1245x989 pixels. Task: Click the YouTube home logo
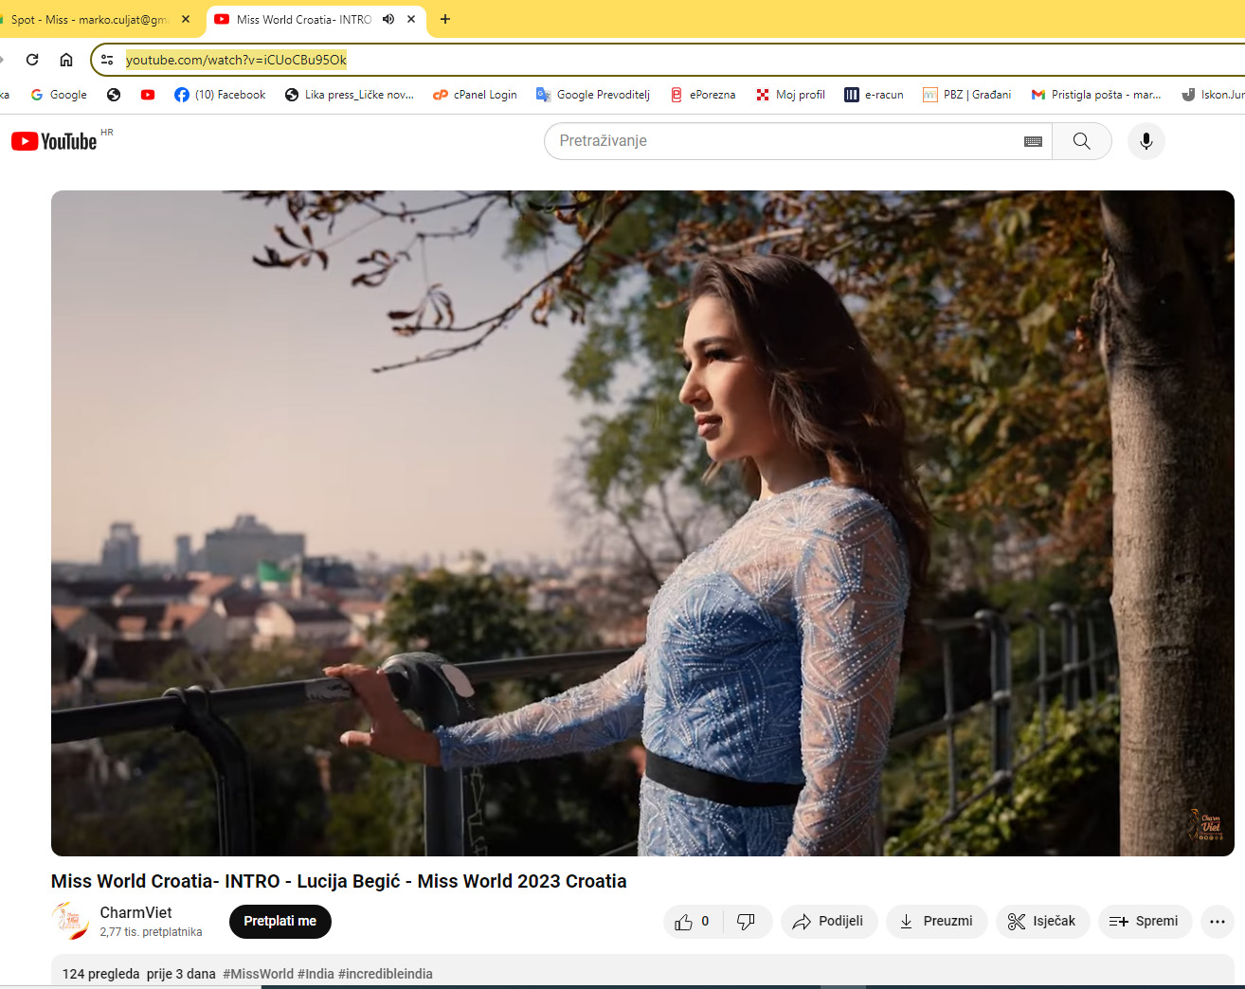(x=55, y=141)
